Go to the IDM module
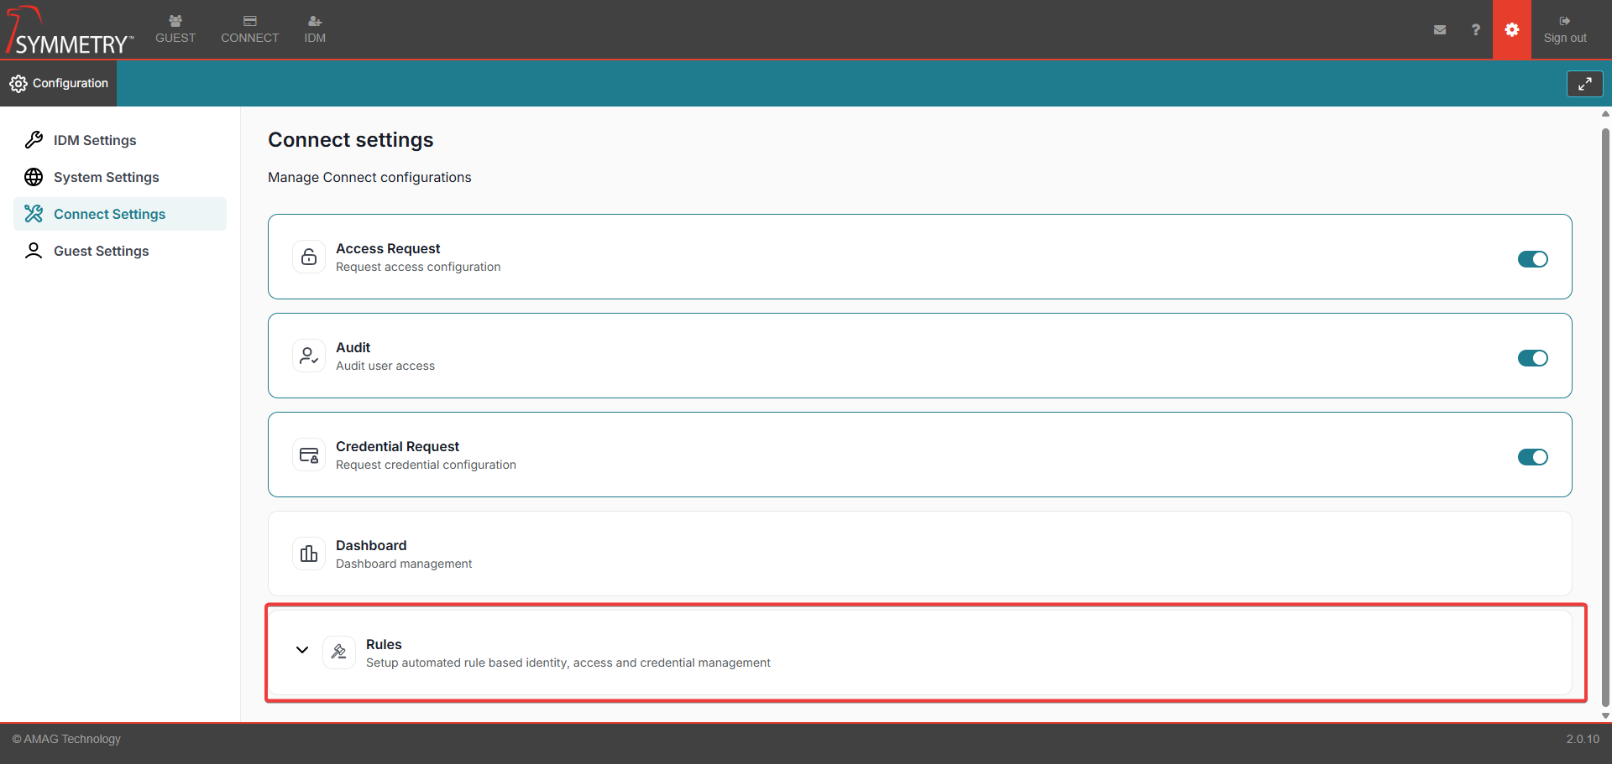The image size is (1612, 764). (x=315, y=29)
